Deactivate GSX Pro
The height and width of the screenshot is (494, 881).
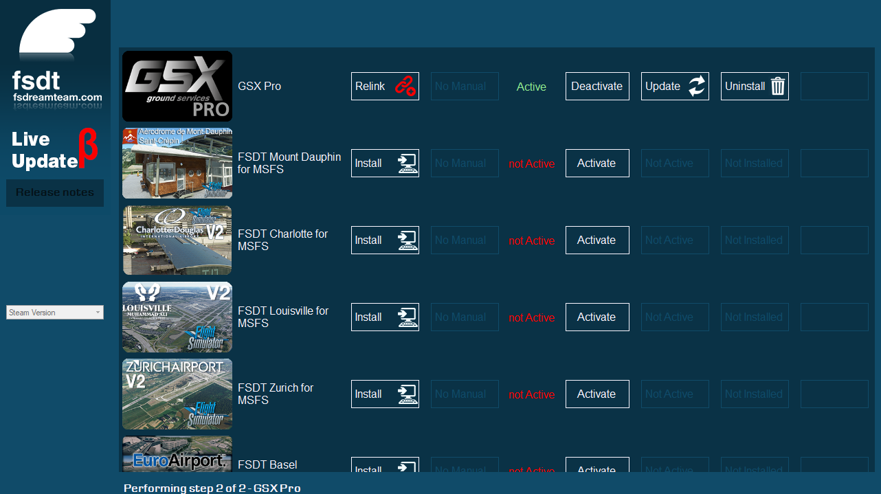(597, 87)
